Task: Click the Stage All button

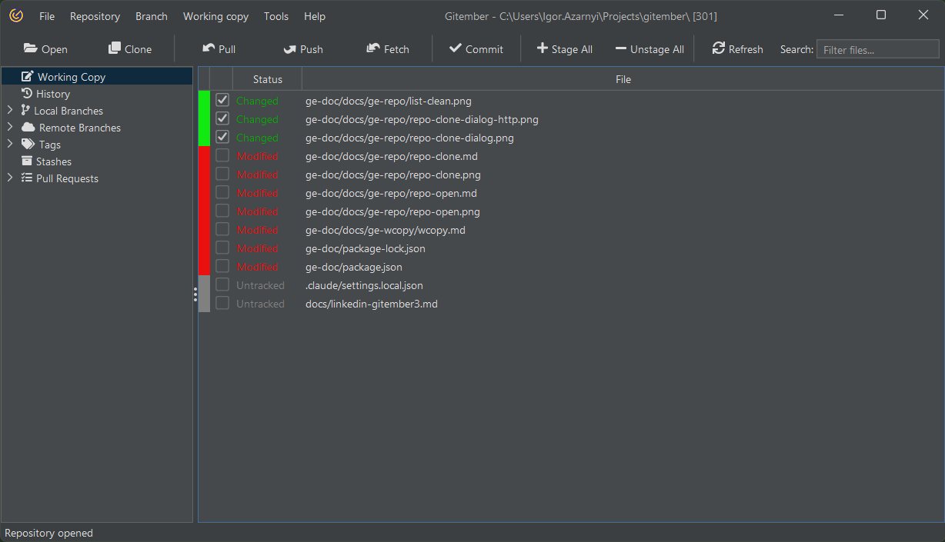Action: pos(564,49)
